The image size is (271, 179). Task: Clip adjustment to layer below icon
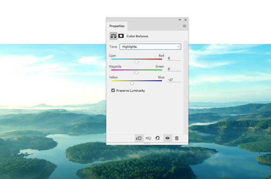(x=139, y=138)
